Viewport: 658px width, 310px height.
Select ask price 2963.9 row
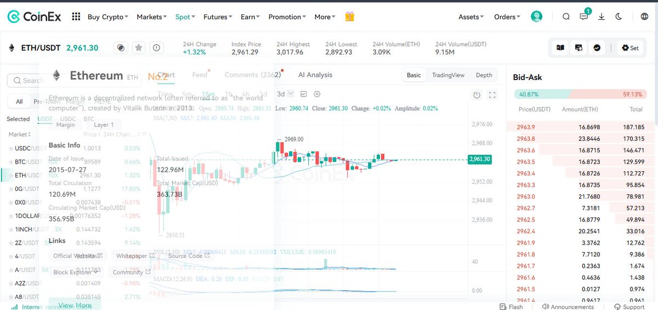pyautogui.click(x=580, y=127)
